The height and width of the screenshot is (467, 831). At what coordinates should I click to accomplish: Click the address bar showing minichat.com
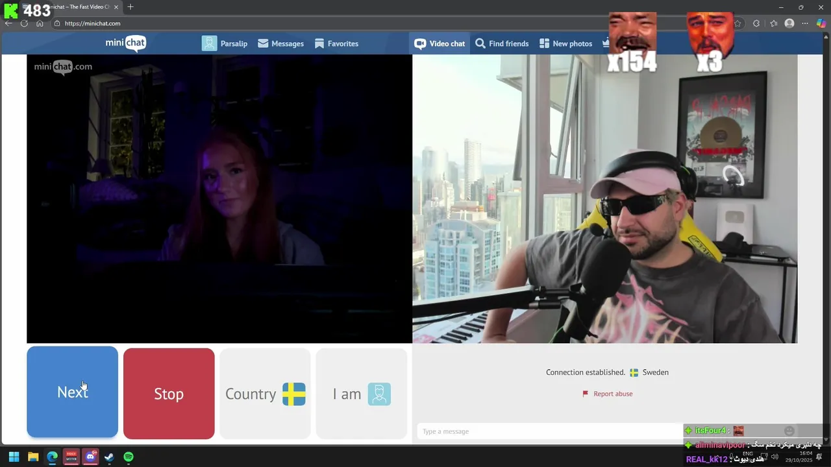click(x=390, y=23)
